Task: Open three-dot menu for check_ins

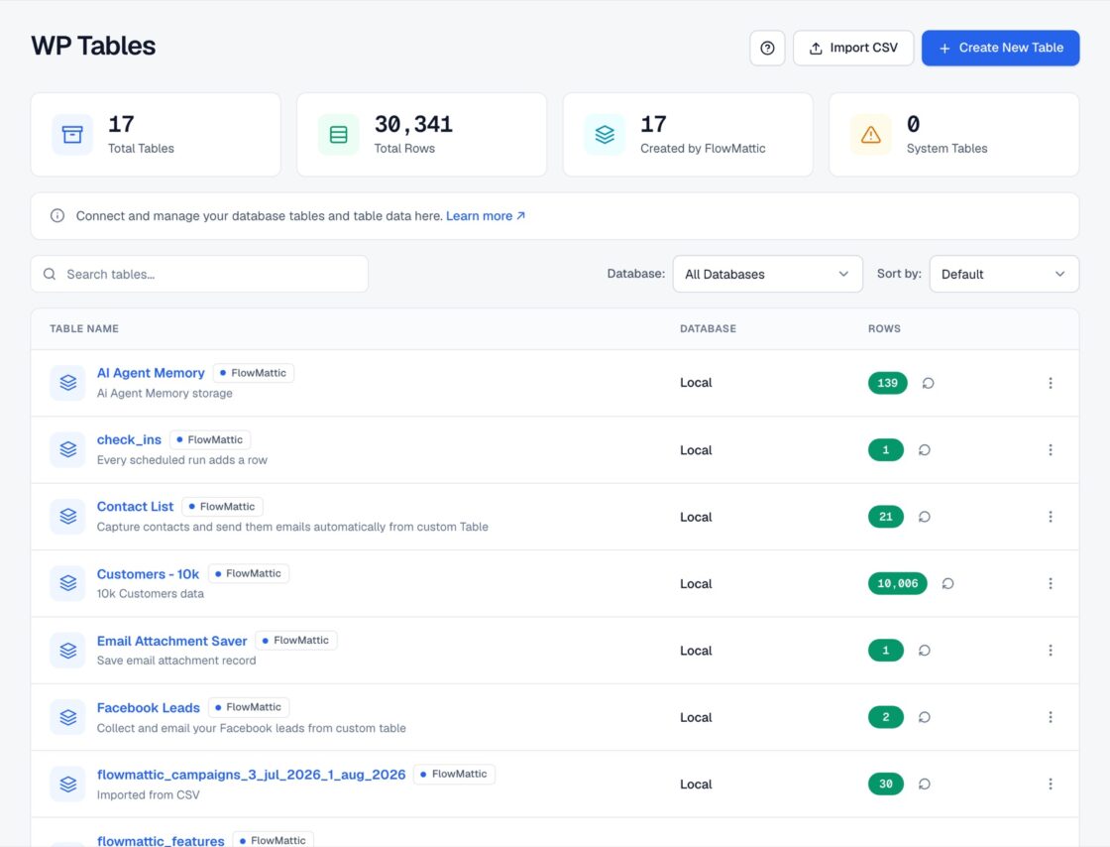Action: [1051, 449]
